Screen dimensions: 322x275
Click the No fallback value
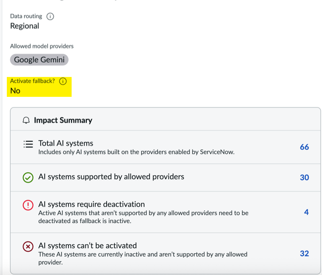15,91
